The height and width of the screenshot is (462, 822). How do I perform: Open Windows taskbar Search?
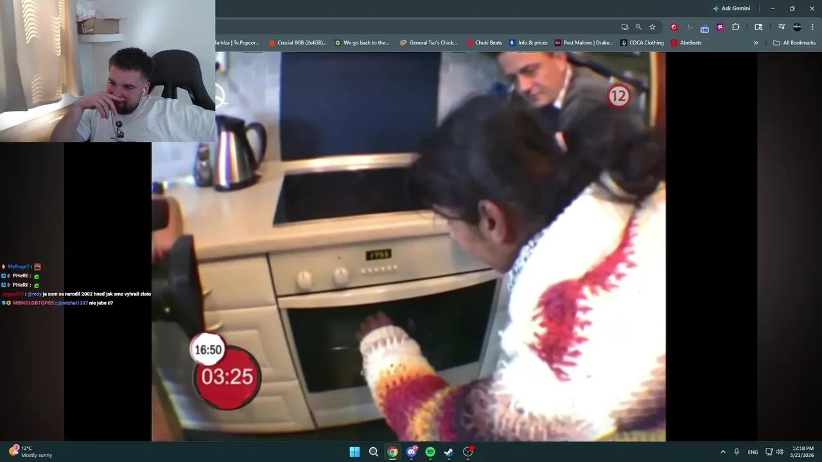tap(374, 452)
